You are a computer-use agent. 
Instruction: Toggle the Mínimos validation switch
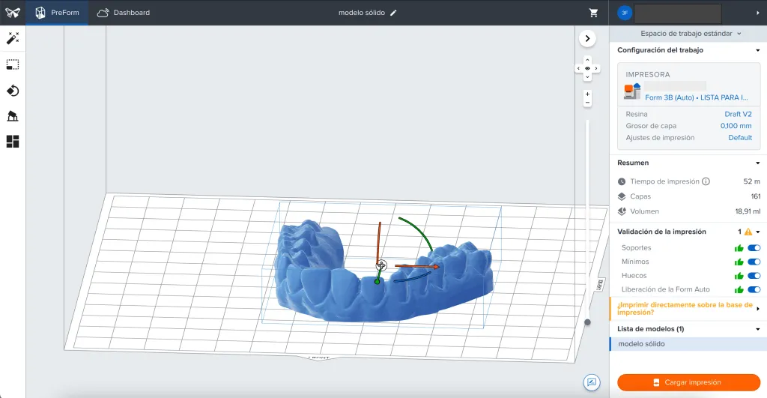click(754, 262)
